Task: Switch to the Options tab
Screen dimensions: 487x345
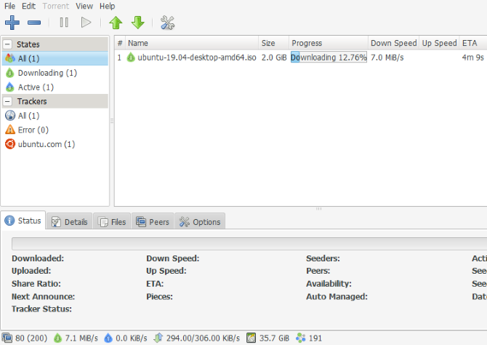Action: pyautogui.click(x=200, y=222)
